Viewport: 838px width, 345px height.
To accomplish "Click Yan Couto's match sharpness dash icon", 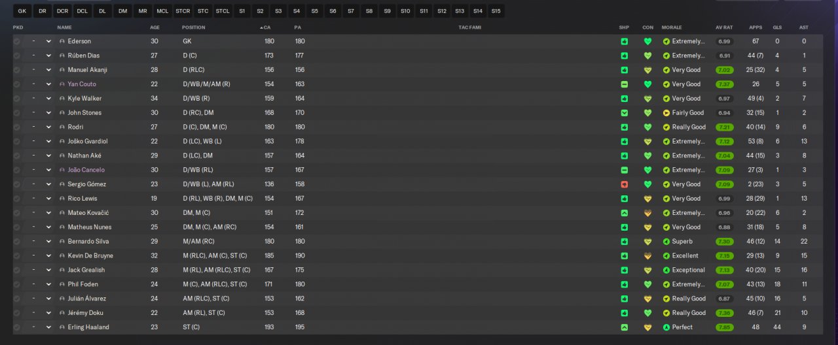I will pos(625,84).
